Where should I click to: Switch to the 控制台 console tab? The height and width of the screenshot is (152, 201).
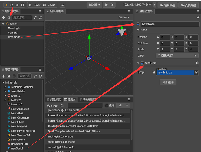(70, 99)
